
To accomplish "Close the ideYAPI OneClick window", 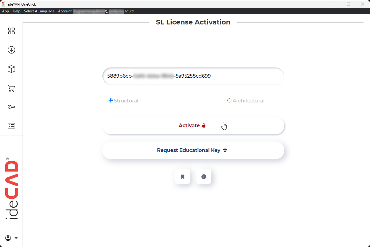I will [x=363, y=4].
